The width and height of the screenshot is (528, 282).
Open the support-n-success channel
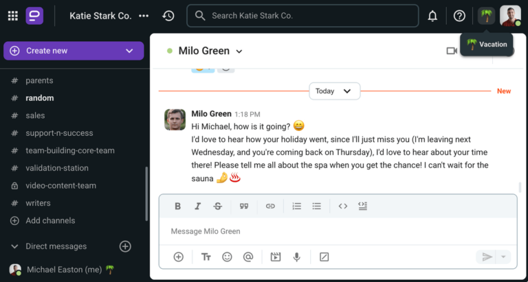[x=59, y=133]
